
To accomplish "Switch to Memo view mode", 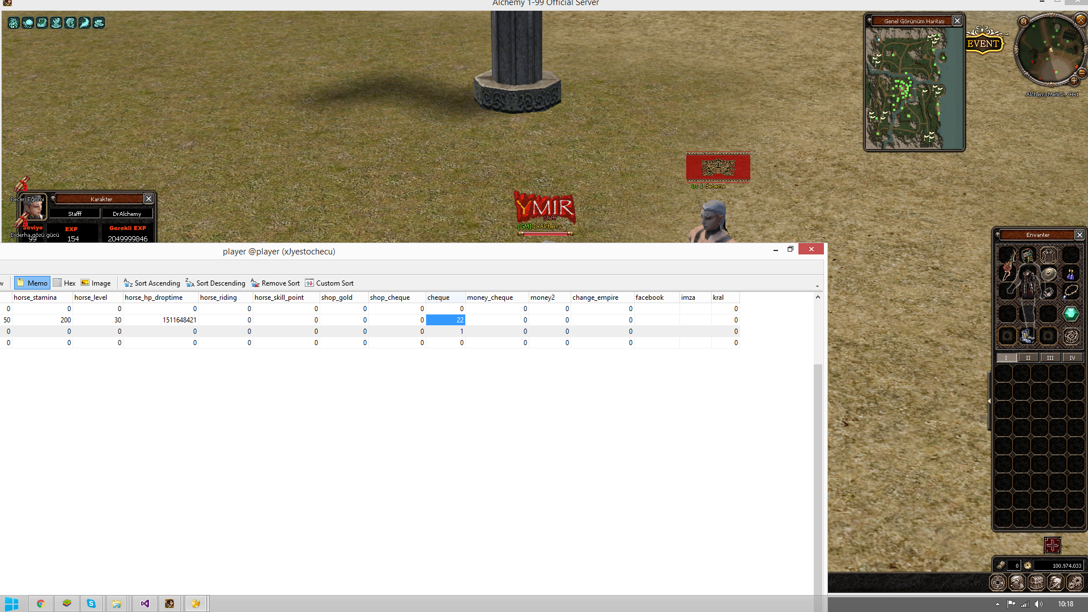I will coord(32,283).
